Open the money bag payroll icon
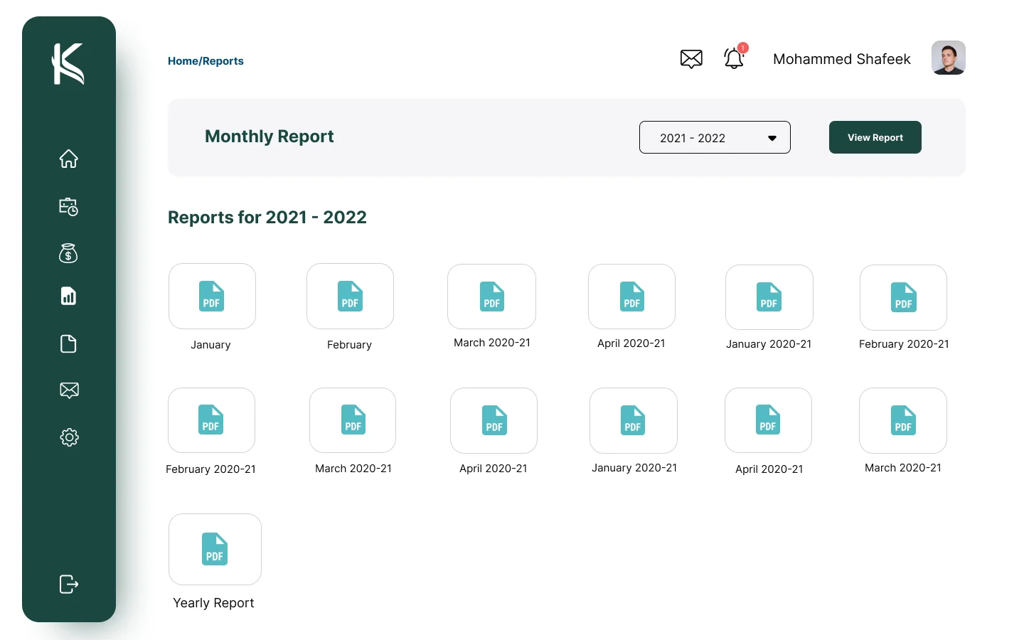 pyautogui.click(x=68, y=253)
